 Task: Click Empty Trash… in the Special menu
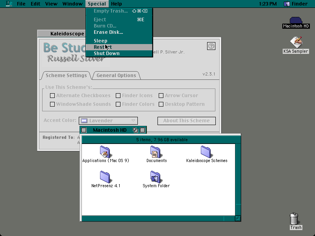(119, 11)
